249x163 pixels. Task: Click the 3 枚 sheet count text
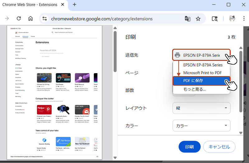(232, 37)
